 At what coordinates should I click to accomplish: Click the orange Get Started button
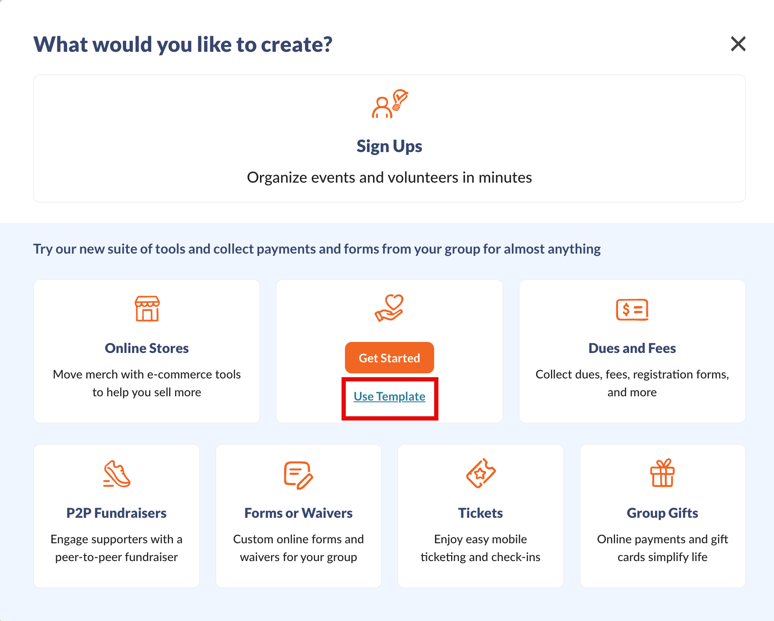point(390,358)
